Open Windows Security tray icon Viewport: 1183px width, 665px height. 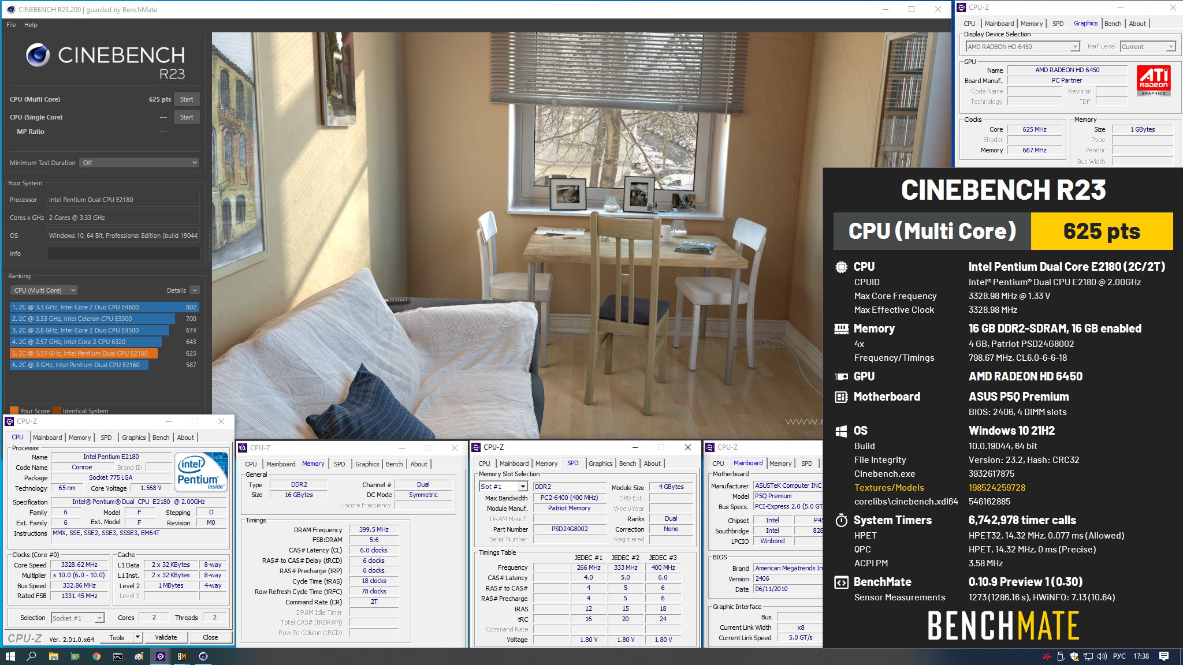tap(1074, 656)
